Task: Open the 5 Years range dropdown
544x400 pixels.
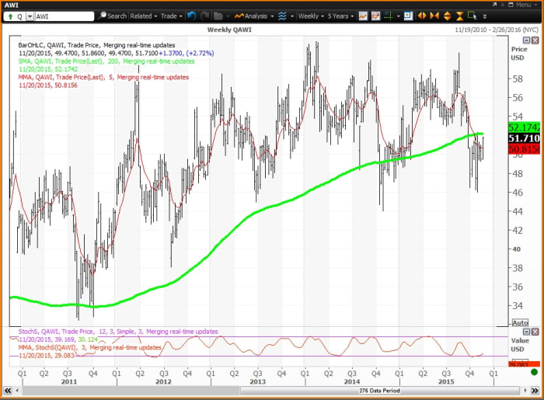Action: tap(343, 16)
